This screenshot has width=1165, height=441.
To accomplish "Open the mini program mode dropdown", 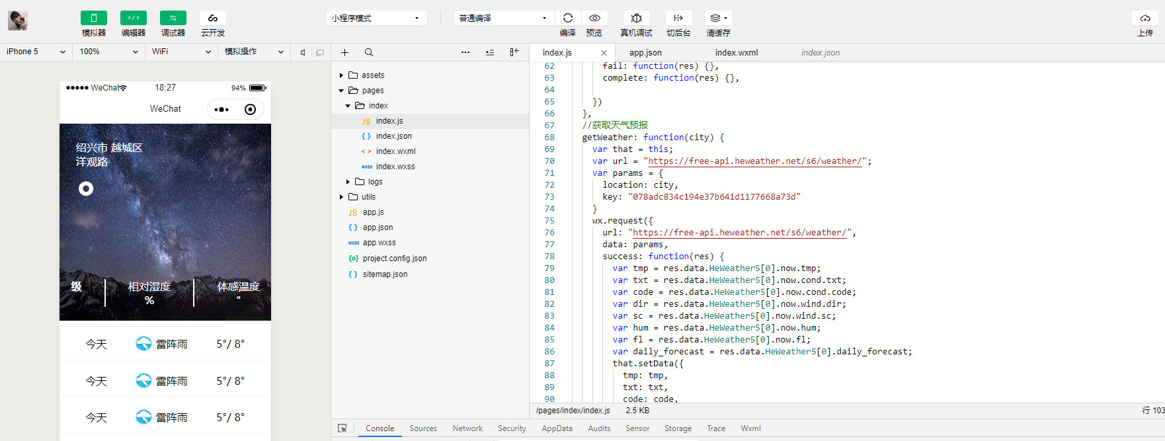I will click(376, 18).
